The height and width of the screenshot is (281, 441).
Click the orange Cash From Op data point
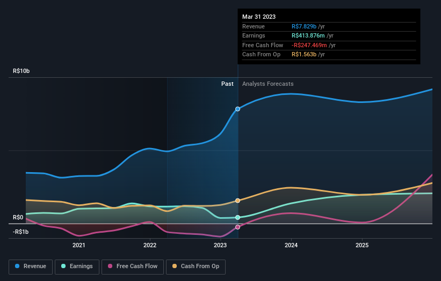coord(237,201)
